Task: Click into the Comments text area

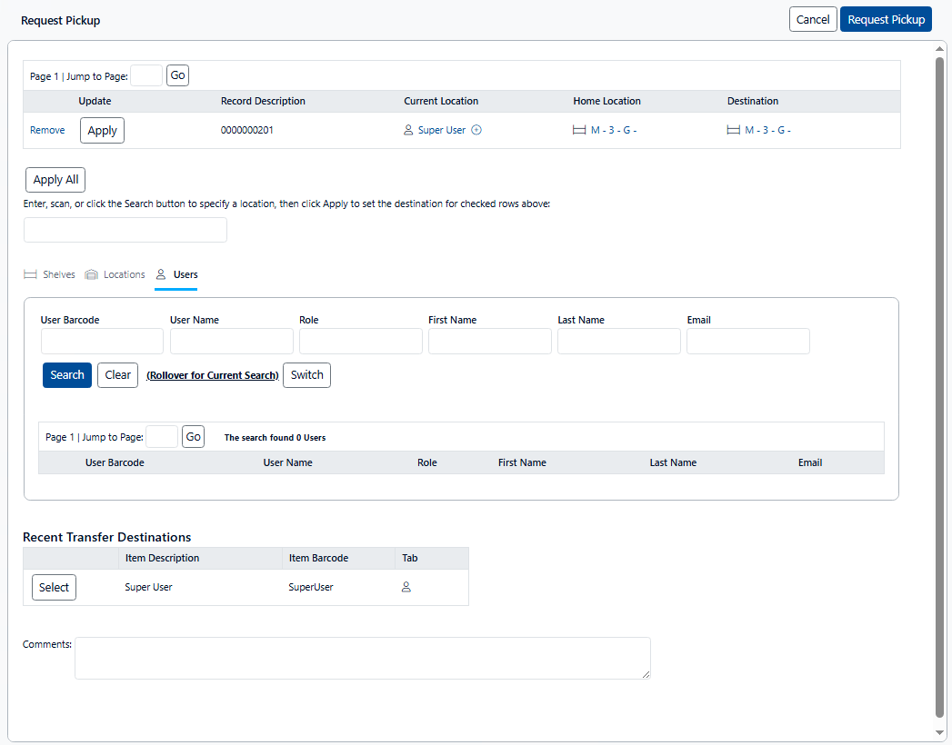Action: click(x=362, y=658)
